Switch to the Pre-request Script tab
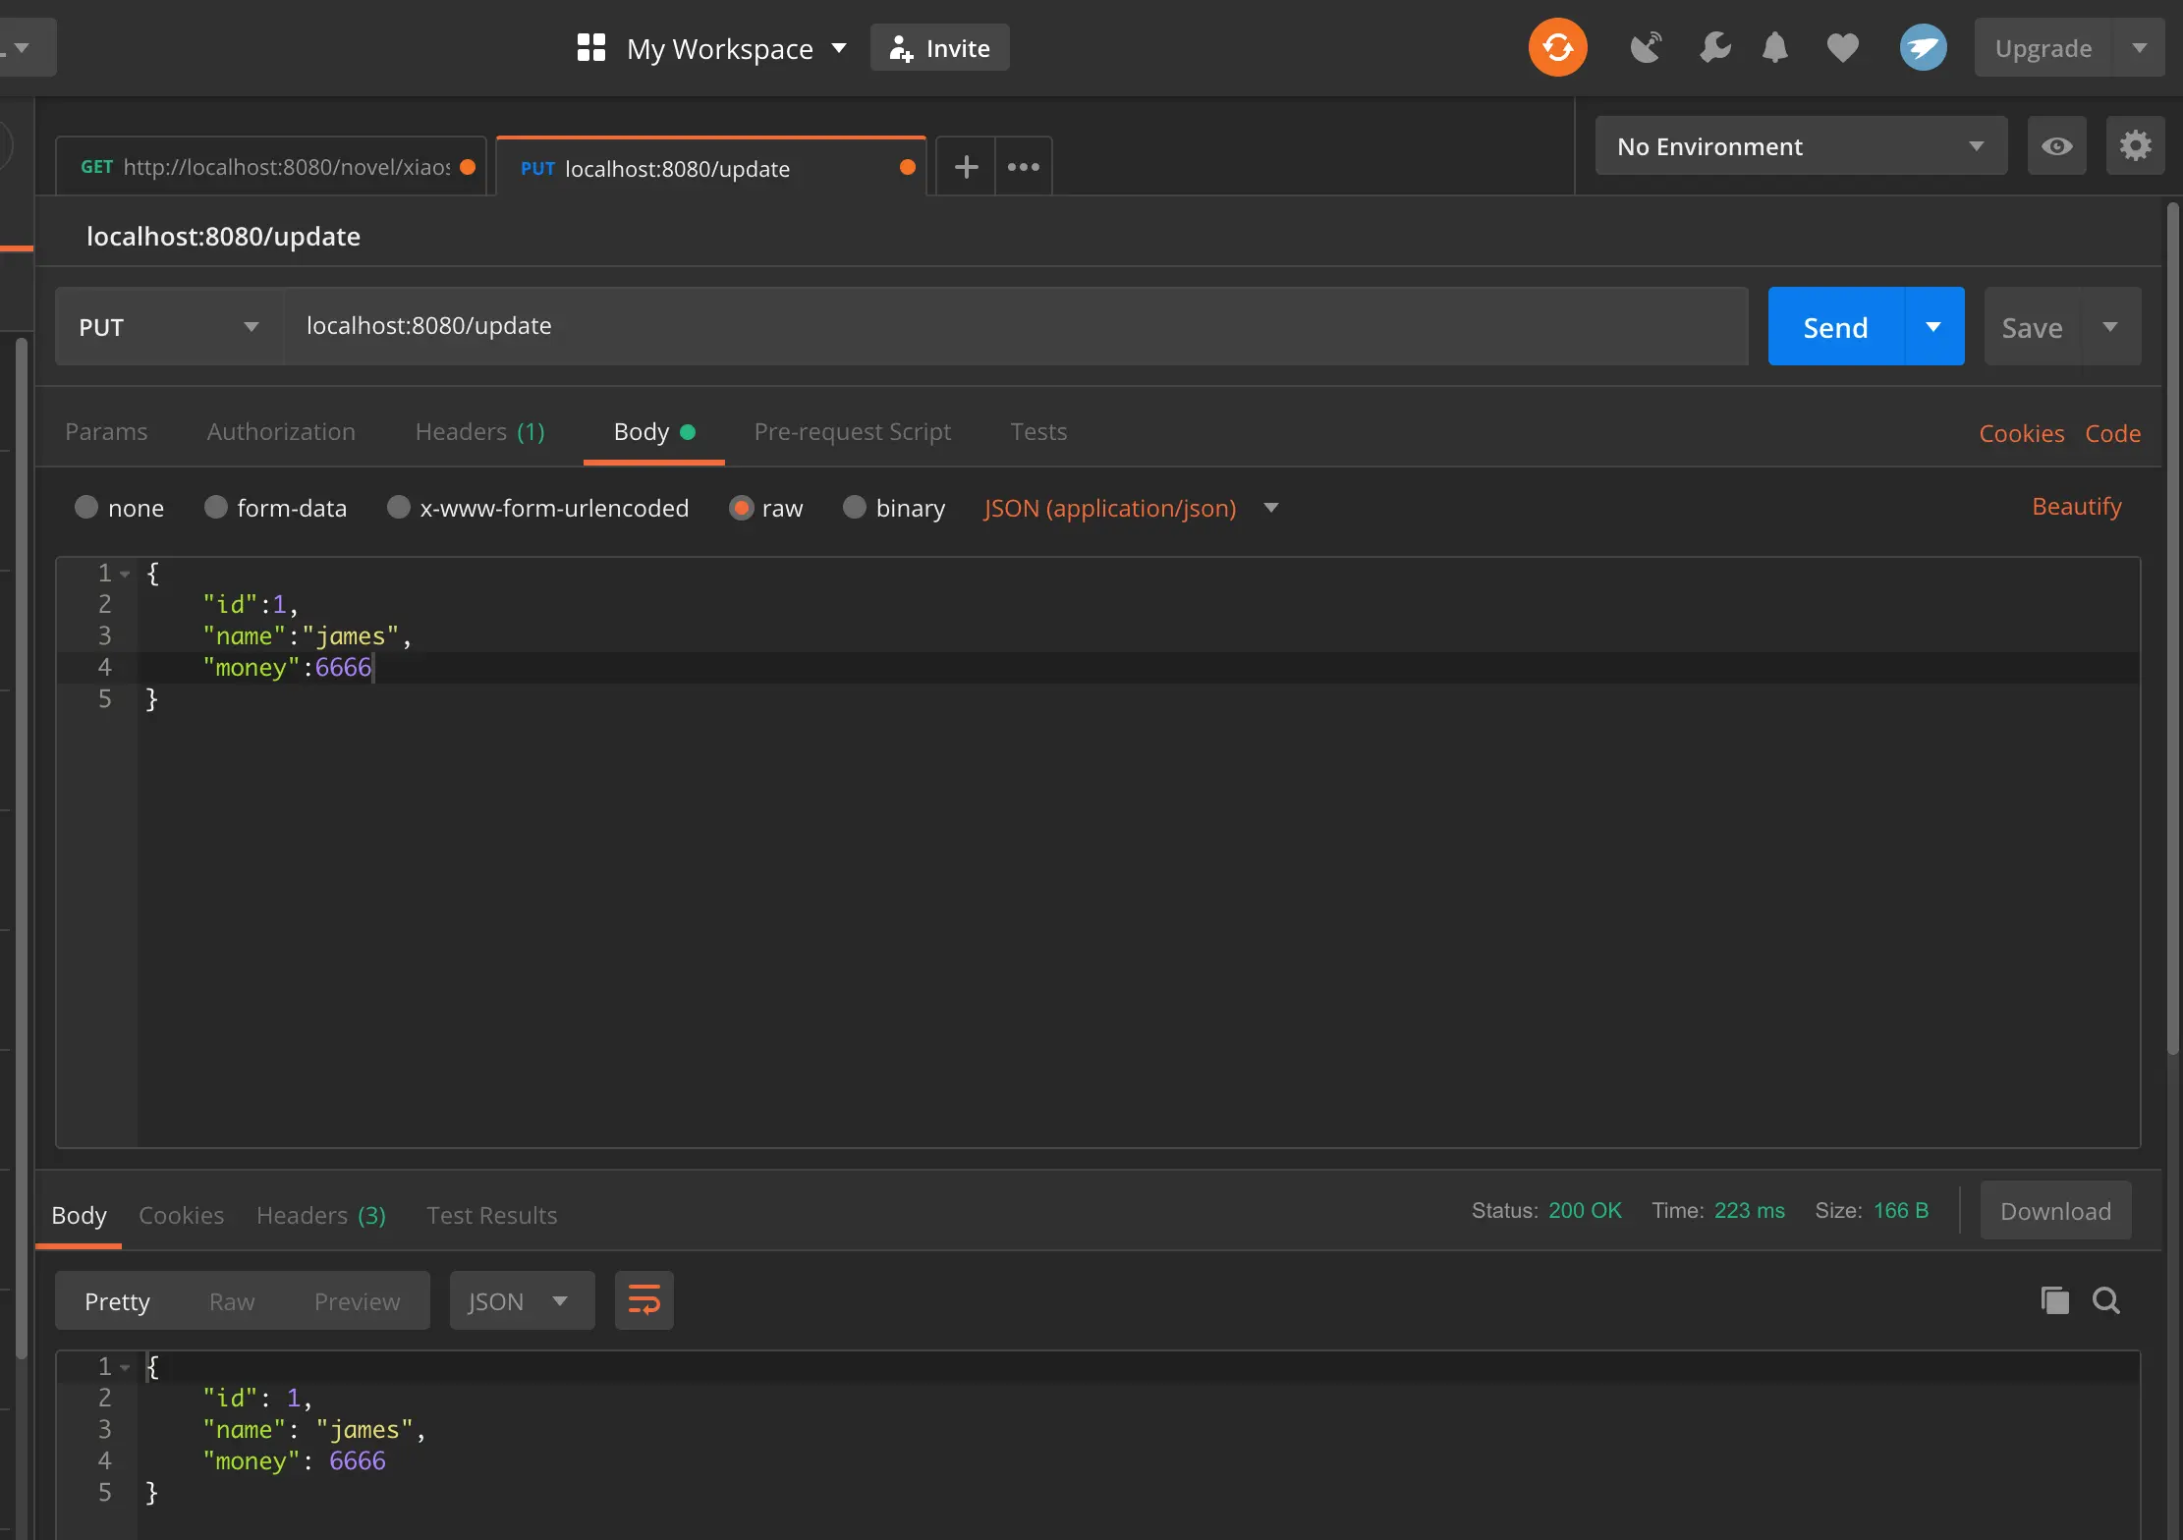Image resolution: width=2183 pixels, height=1540 pixels. click(852, 432)
